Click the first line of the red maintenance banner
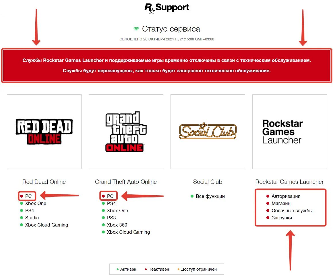 [167, 60]
